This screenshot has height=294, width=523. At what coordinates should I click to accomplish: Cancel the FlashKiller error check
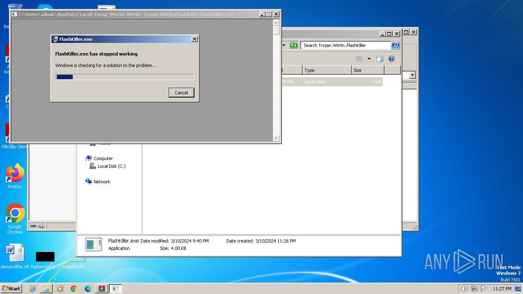click(181, 93)
